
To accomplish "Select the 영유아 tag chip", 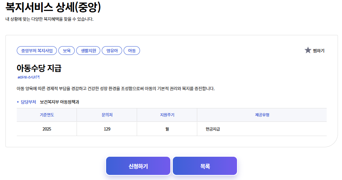I will click(112, 51).
